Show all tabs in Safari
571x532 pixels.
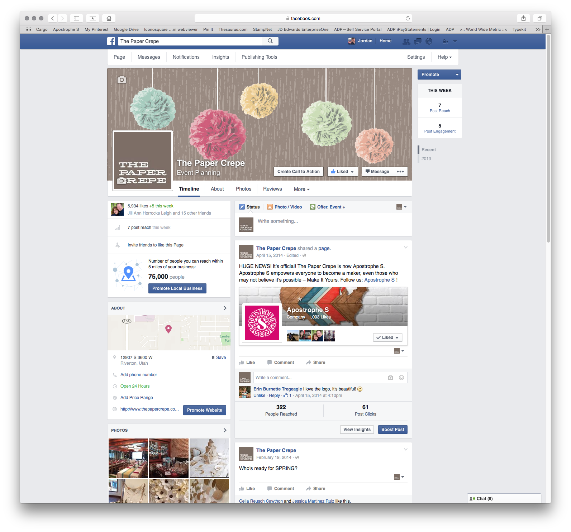(539, 18)
